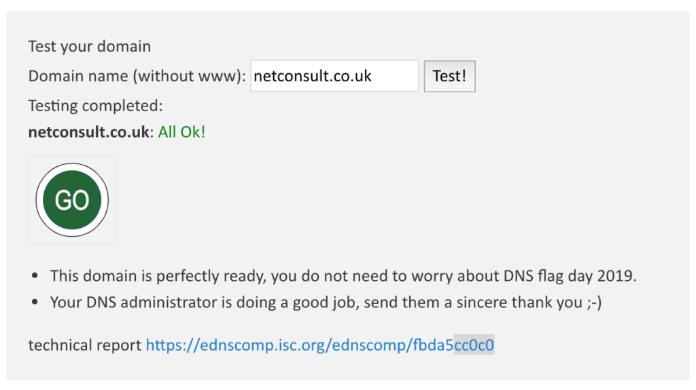The image size is (696, 390).
Task: Click the domain name input field
Action: tap(334, 76)
